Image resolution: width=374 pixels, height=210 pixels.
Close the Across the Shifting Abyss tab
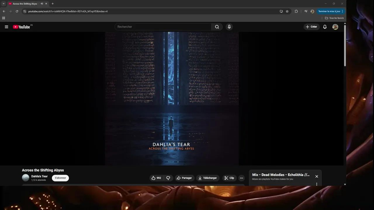click(x=46, y=4)
